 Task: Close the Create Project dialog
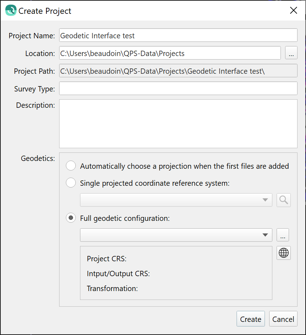pyautogui.click(x=293, y=11)
